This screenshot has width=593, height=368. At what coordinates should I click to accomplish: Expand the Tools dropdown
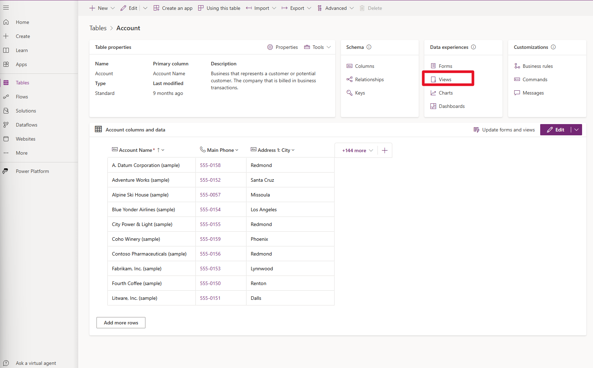pyautogui.click(x=318, y=47)
